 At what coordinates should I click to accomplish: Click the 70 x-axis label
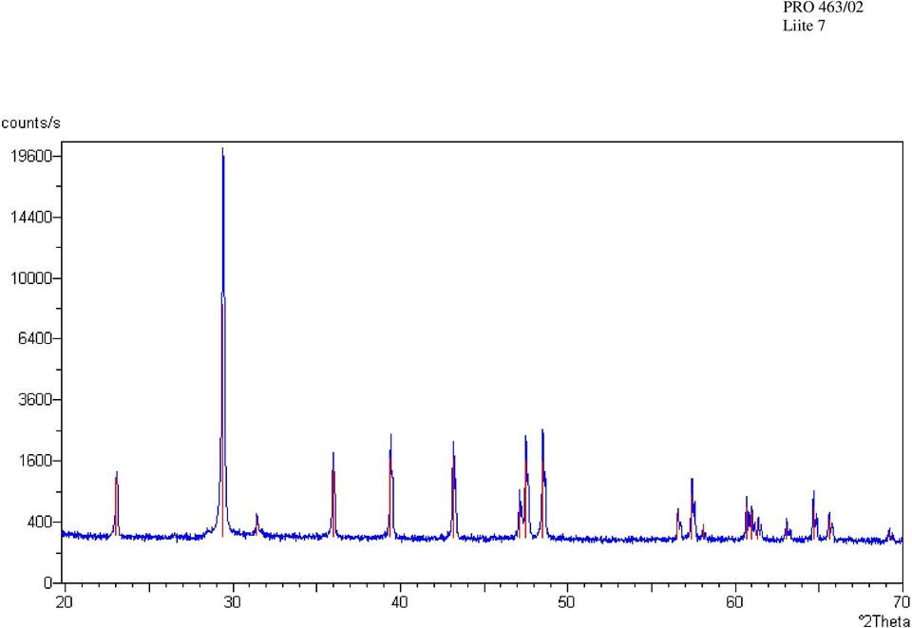tap(902, 602)
